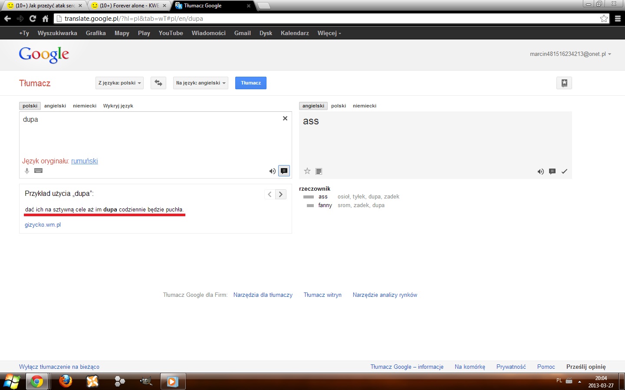This screenshot has width=625, height=390.
Task: Click the select-all text icon under translation
Action: tap(319, 171)
